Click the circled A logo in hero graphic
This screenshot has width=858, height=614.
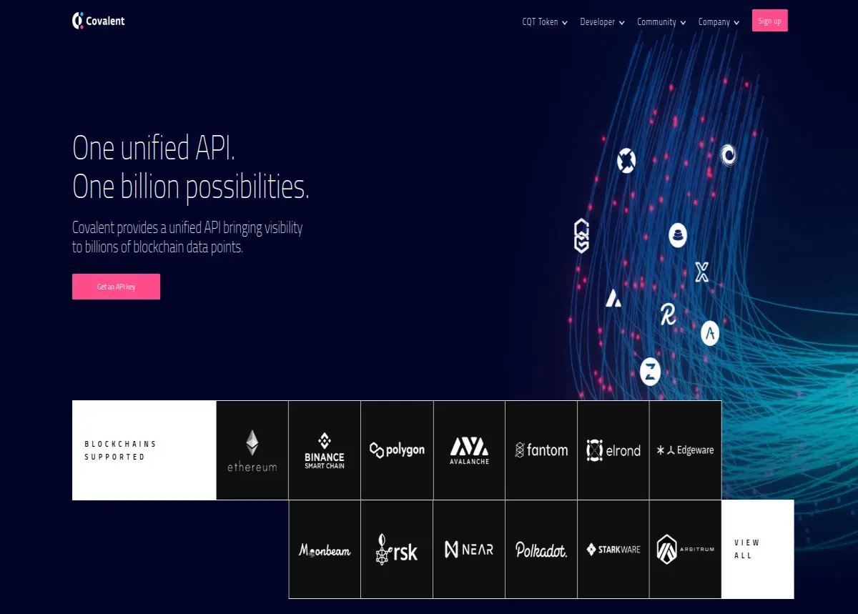pyautogui.click(x=710, y=332)
